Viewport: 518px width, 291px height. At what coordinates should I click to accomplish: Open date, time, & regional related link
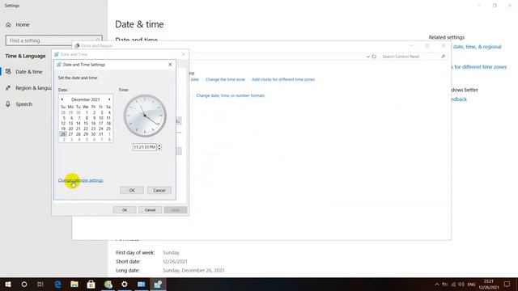[x=477, y=47]
